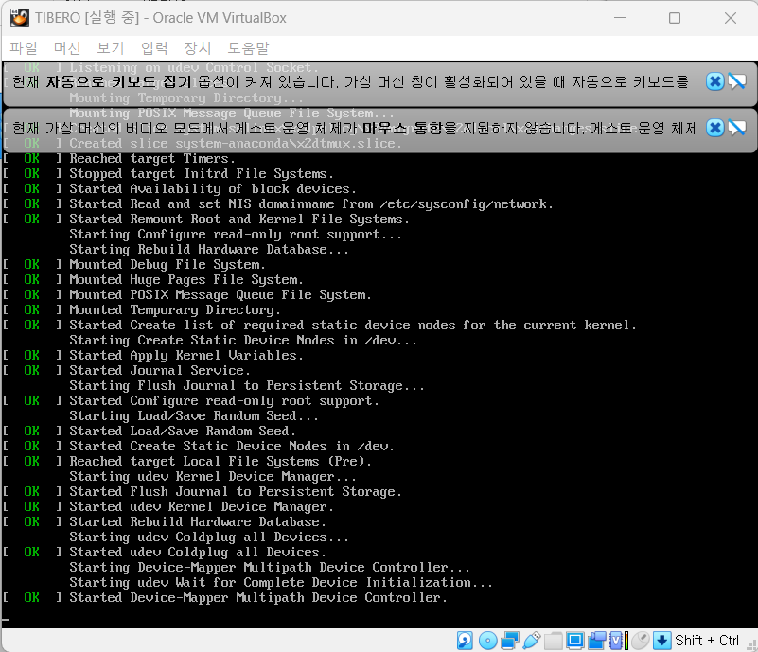The width and height of the screenshot is (758, 652).
Task: Open the 입력 menu
Action: pyautogui.click(x=153, y=48)
